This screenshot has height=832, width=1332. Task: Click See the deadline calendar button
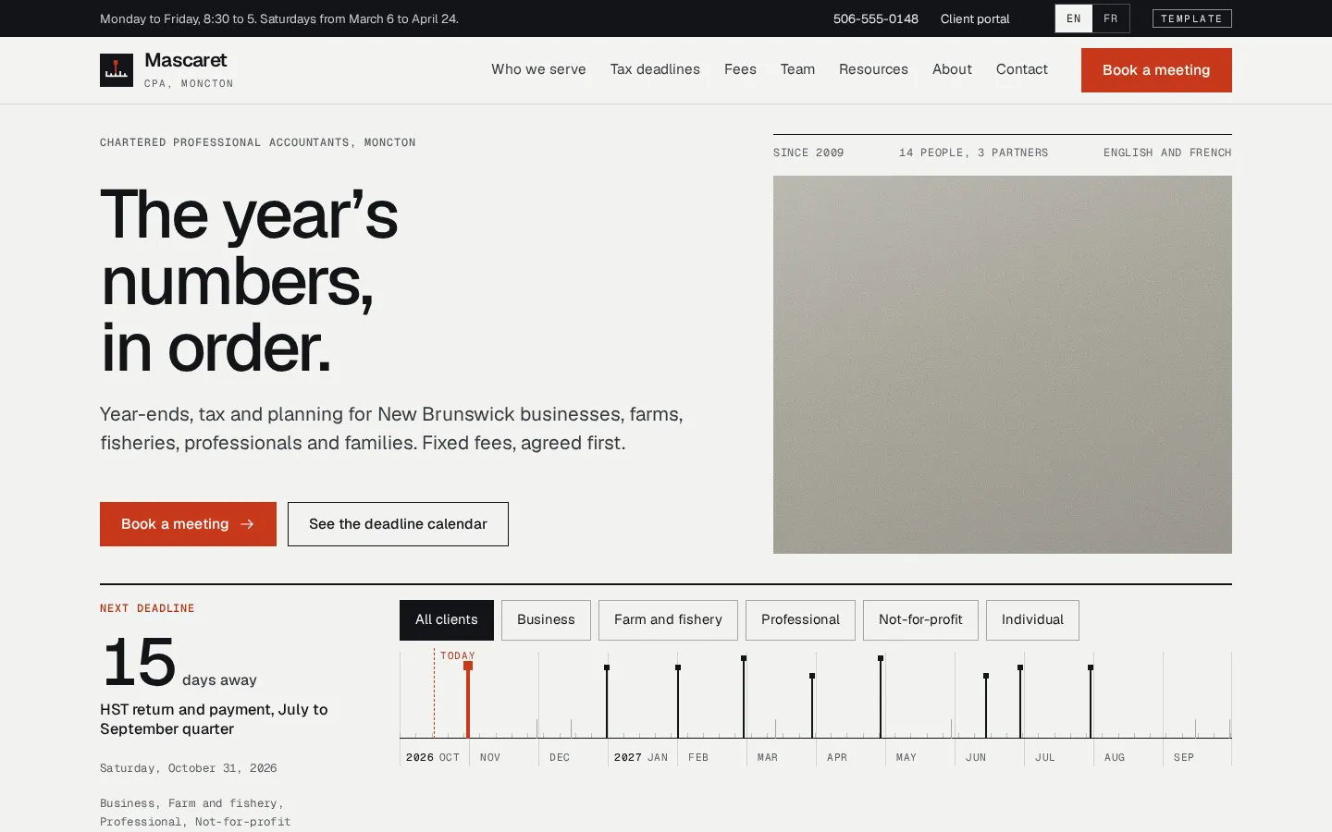[x=398, y=524]
